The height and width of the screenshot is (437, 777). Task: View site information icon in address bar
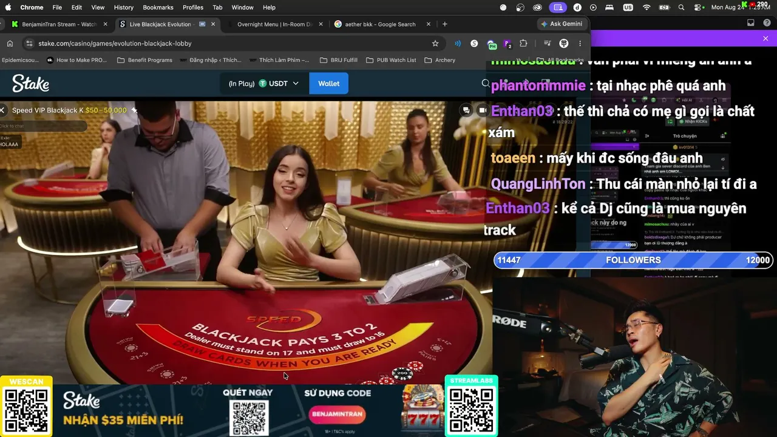(29, 44)
